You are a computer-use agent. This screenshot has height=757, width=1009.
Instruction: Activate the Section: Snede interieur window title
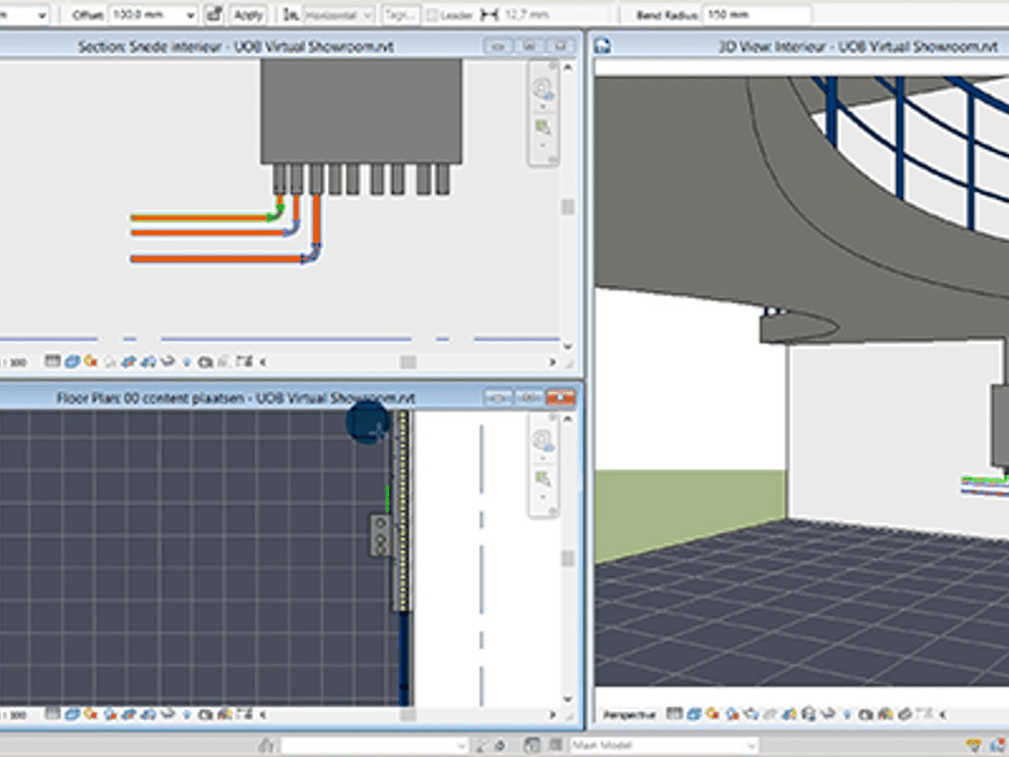(235, 47)
